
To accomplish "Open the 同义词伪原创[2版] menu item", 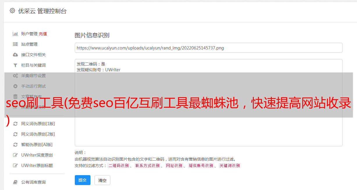I will (x=38, y=134).
